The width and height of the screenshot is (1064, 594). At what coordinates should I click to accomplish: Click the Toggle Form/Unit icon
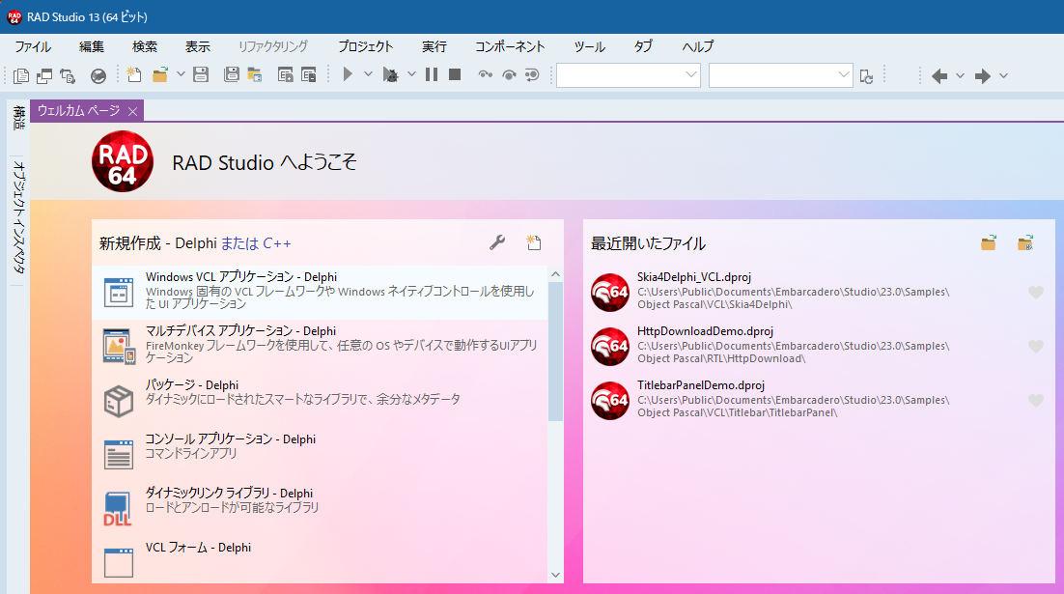tap(68, 75)
